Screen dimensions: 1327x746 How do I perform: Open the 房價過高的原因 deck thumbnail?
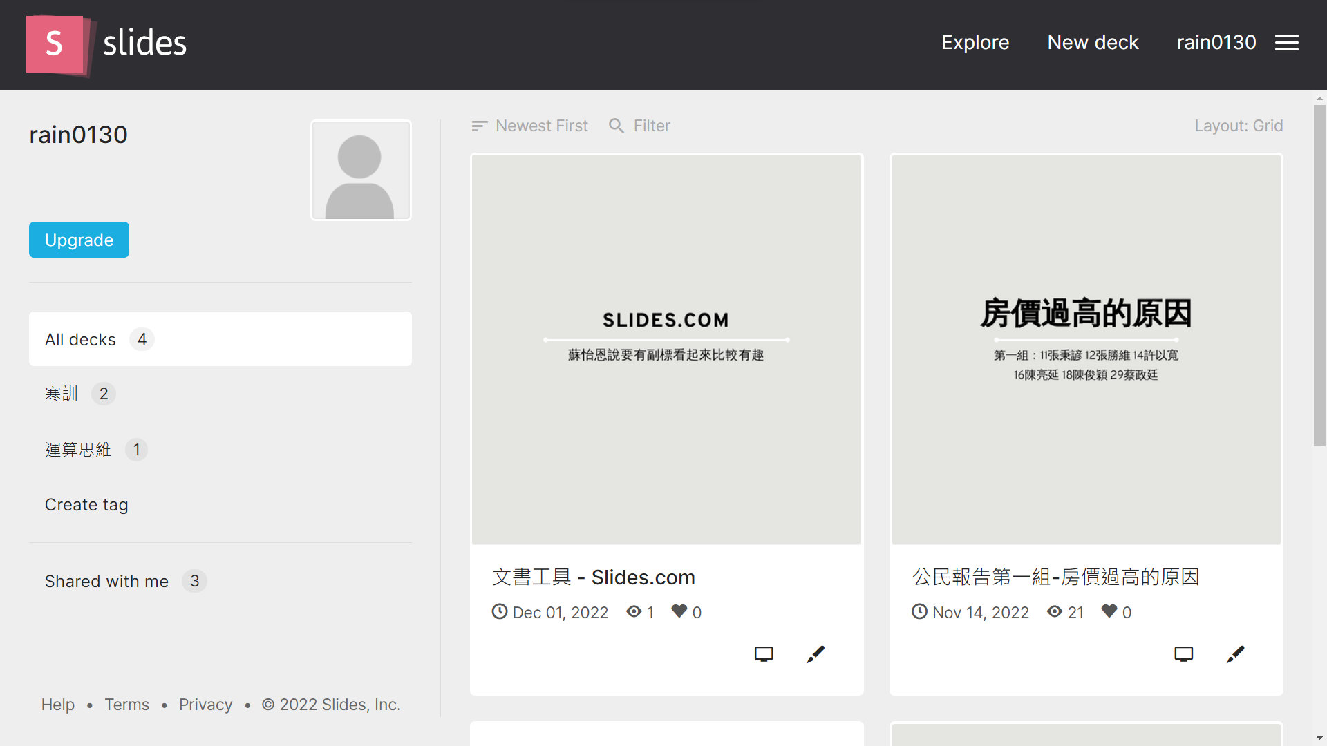(x=1086, y=349)
